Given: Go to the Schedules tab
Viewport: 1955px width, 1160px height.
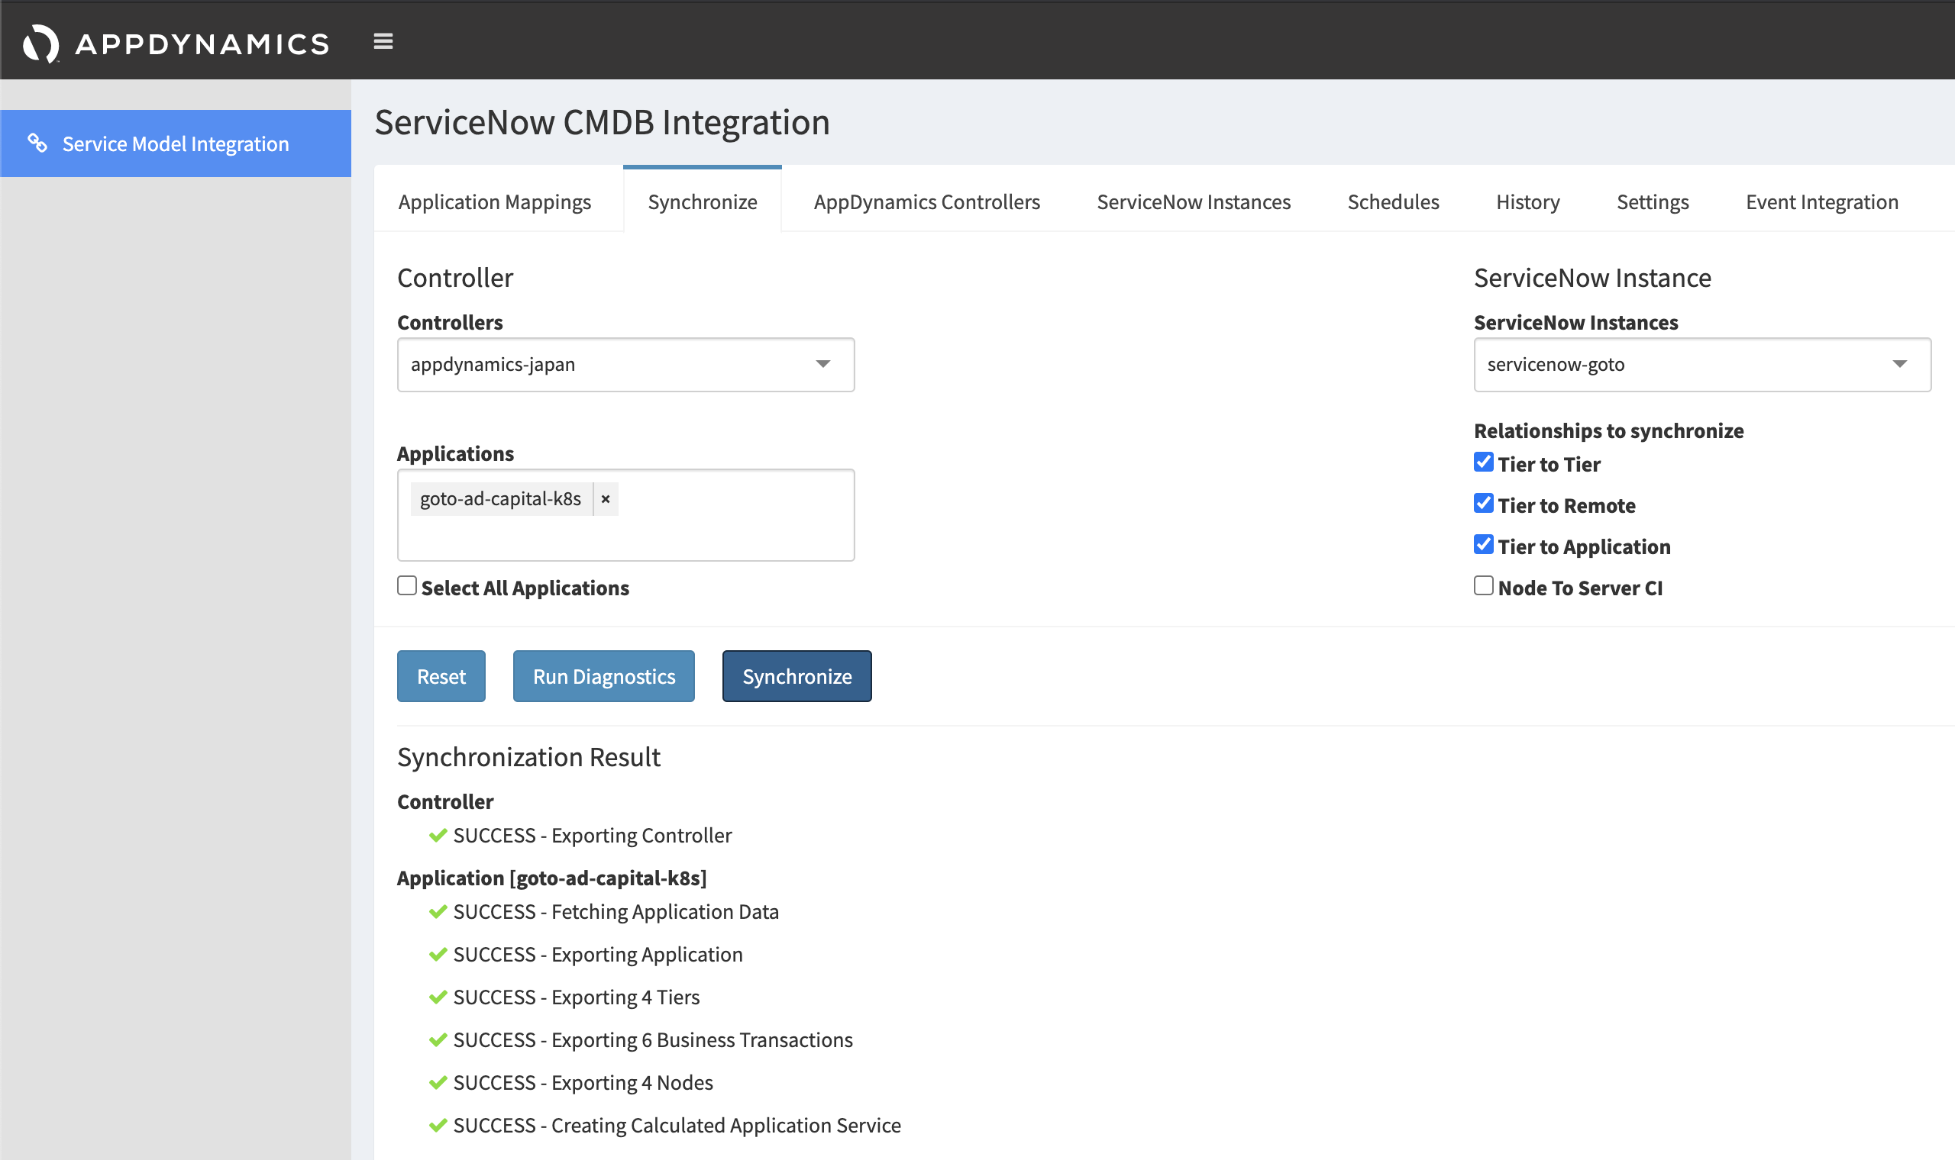Looking at the screenshot, I should (x=1393, y=201).
